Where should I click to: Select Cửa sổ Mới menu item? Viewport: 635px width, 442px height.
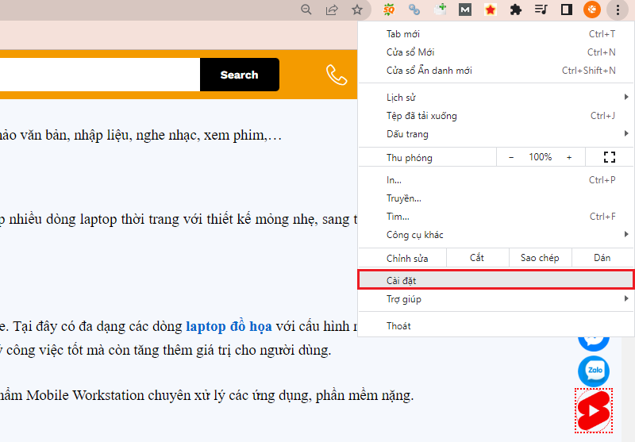click(x=495, y=52)
